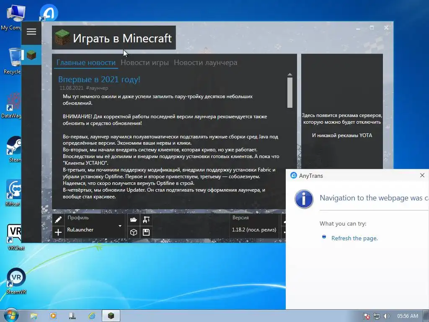Image resolution: width=429 pixels, height=322 pixels.
Task: Click the 'Играть в Minecraft' play button
Action: point(114,38)
